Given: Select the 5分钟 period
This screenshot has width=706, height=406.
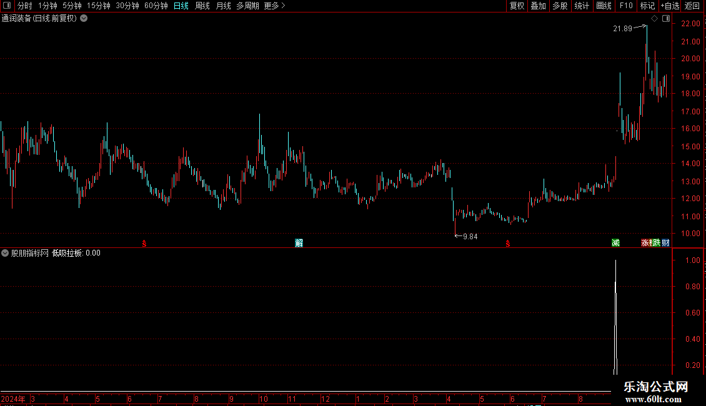Looking at the screenshot, I should coord(72,6).
